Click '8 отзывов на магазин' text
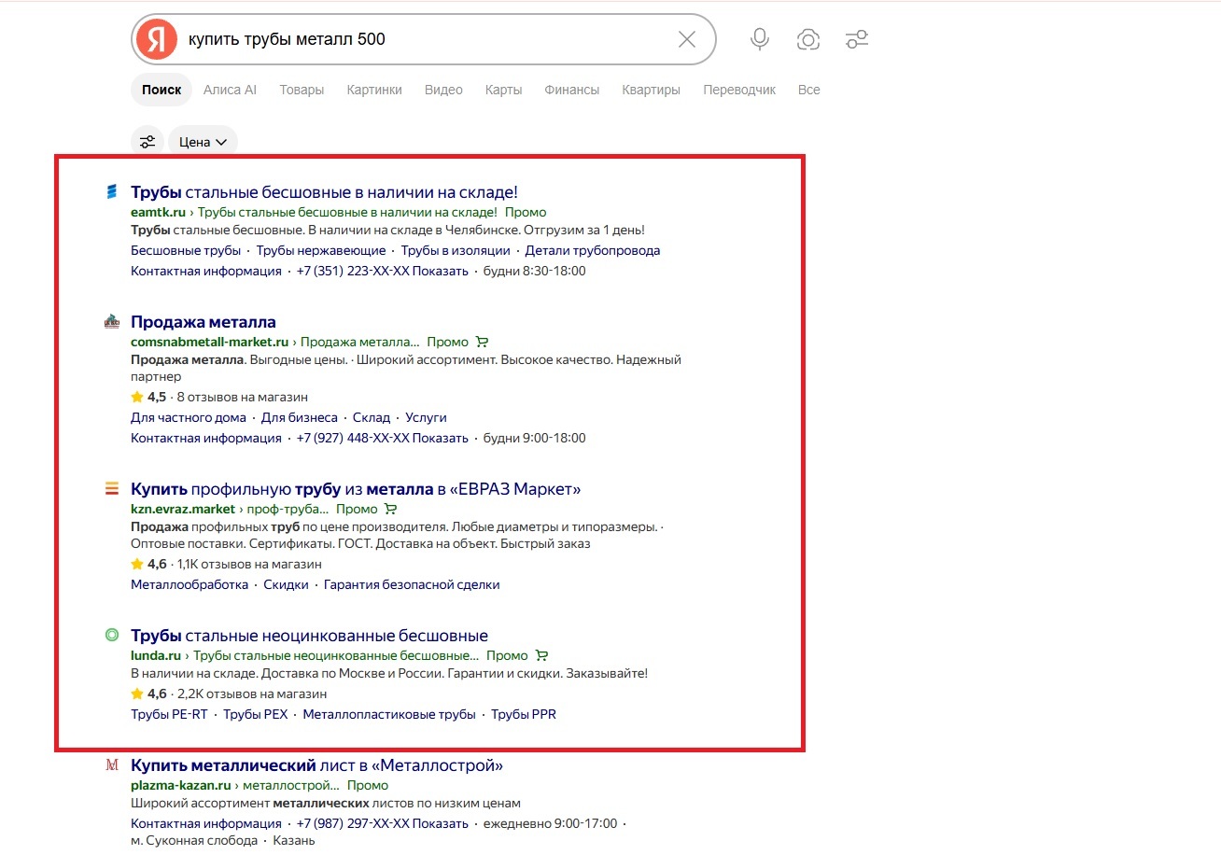Viewport: 1221px width, 855px height. coord(242,397)
